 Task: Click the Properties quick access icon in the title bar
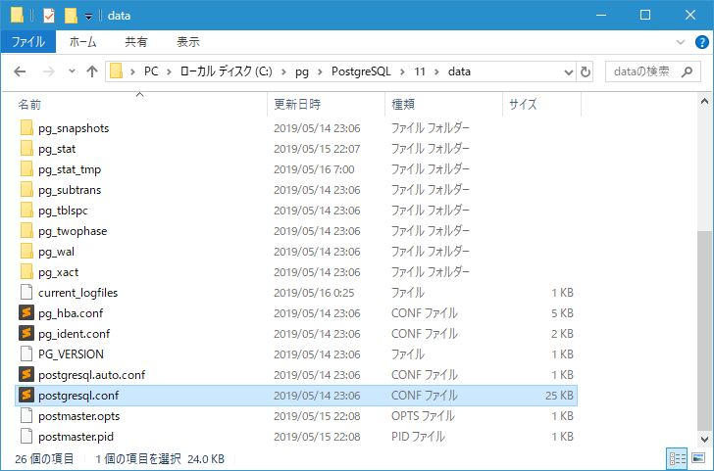[x=49, y=16]
